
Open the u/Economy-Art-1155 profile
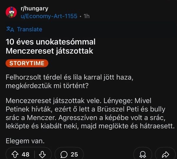[49, 16]
